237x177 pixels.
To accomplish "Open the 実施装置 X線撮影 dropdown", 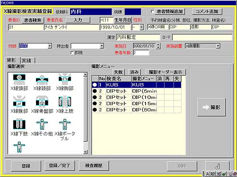I will point(218,46).
